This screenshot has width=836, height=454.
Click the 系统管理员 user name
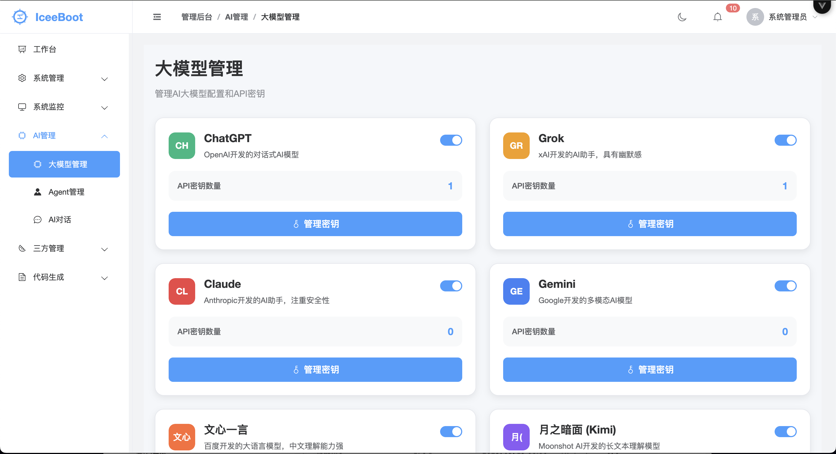click(x=788, y=17)
